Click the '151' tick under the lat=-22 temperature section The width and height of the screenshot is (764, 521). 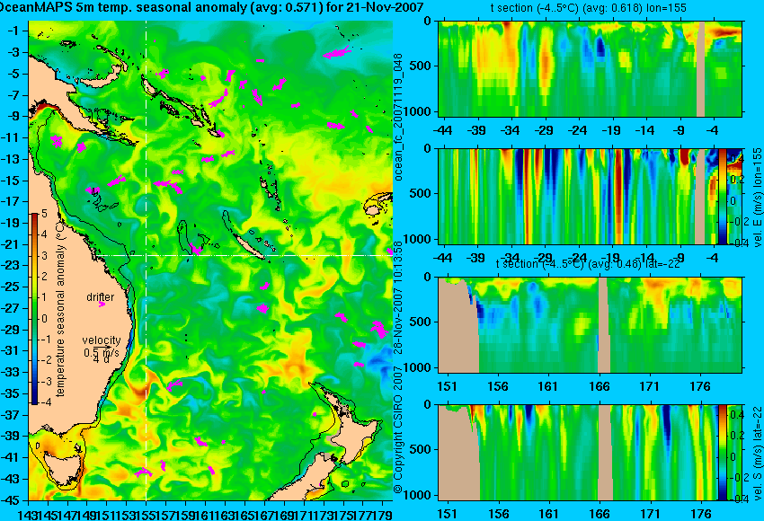(x=447, y=386)
